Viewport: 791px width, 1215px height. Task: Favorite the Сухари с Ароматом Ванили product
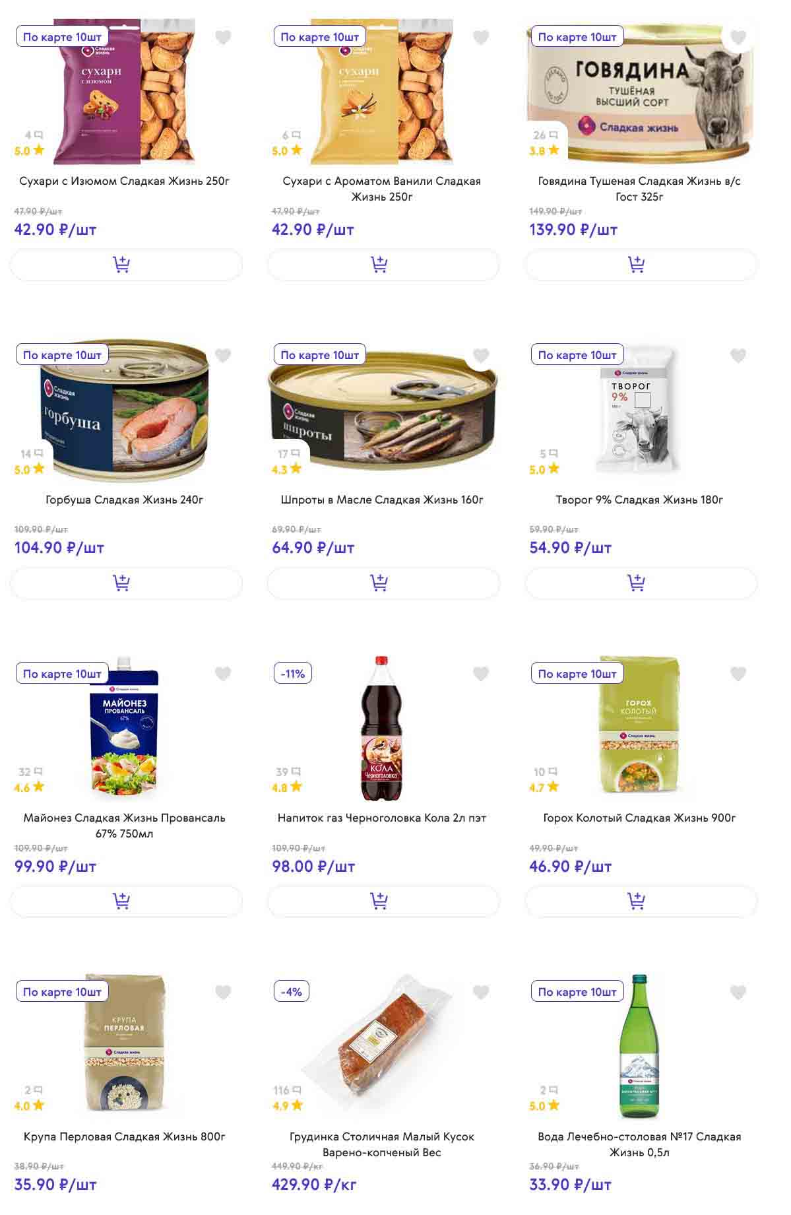(481, 38)
